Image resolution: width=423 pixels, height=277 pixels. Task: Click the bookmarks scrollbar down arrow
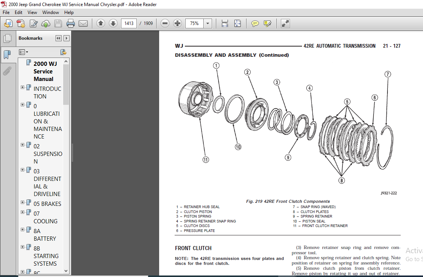tap(66, 271)
